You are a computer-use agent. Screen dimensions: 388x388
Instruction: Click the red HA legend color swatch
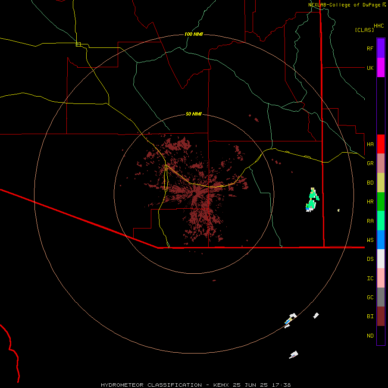(x=381, y=144)
